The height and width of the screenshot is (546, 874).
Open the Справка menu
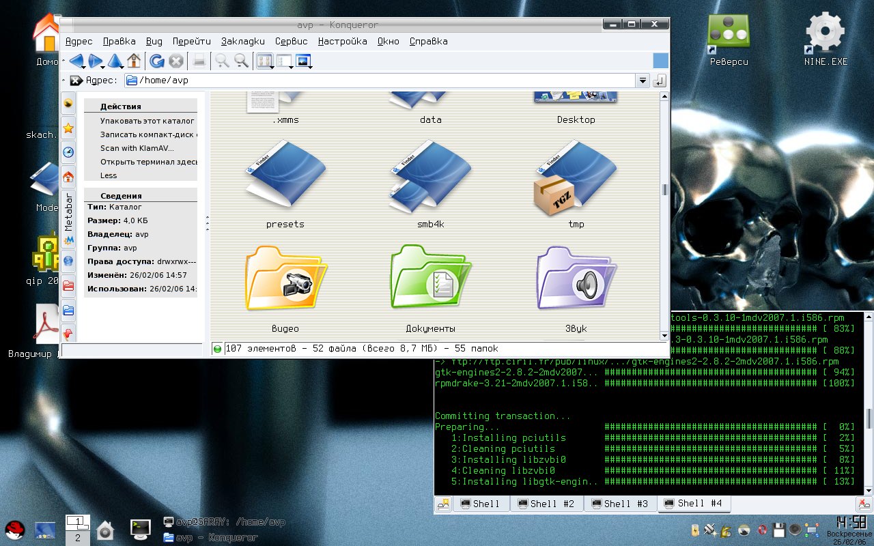(x=428, y=41)
